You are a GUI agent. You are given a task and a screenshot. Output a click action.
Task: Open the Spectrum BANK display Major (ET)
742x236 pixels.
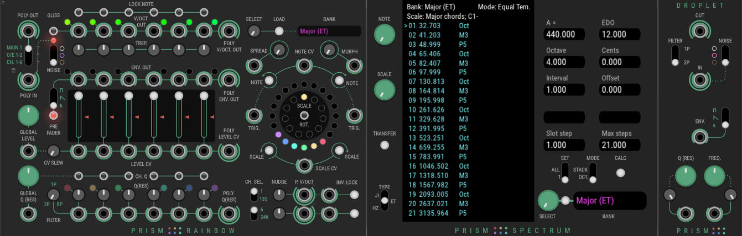[610, 201]
